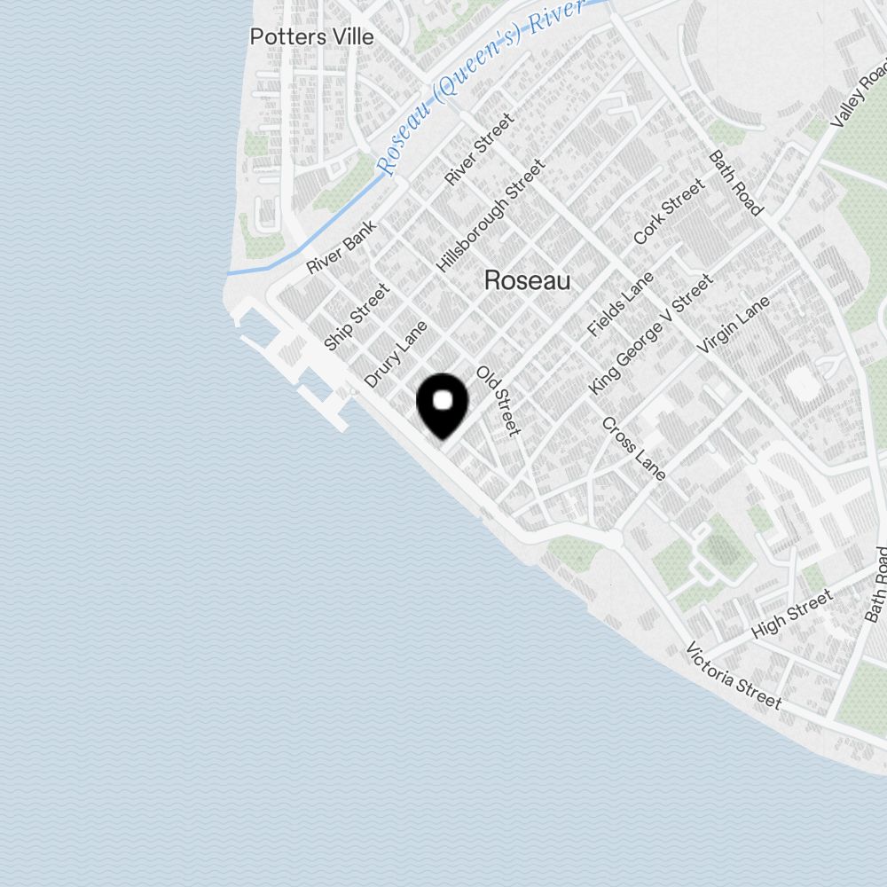Click the Drury Lane label
The image size is (887, 887).
[396, 354]
